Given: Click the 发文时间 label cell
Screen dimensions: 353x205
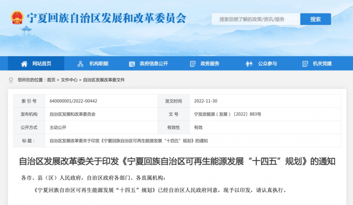Looking at the screenshot, I should coord(173,101).
